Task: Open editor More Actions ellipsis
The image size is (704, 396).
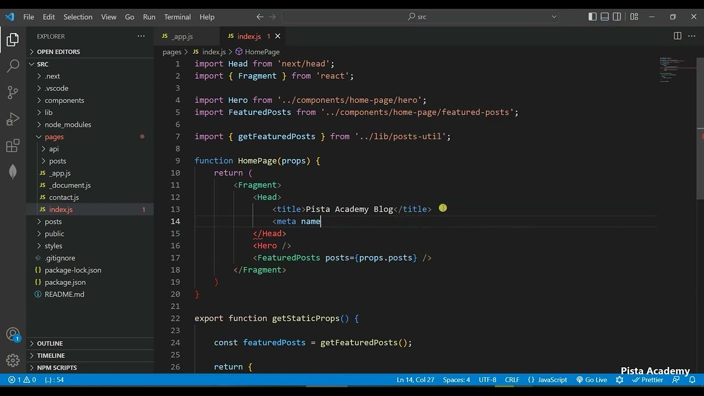Action: (x=692, y=36)
